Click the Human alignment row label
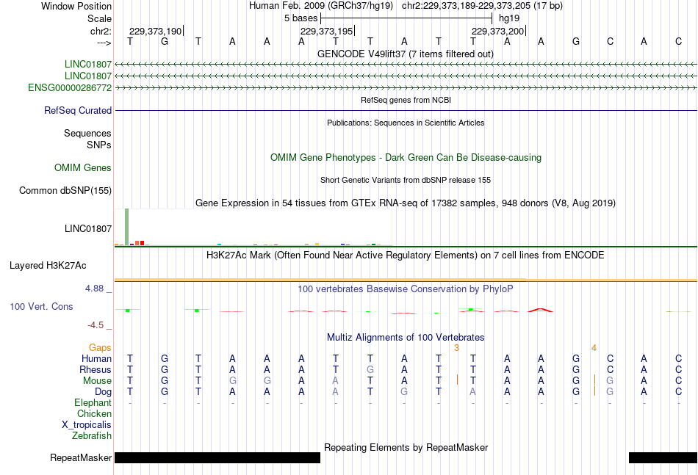Image resolution: width=698 pixels, height=475 pixels. point(96,358)
